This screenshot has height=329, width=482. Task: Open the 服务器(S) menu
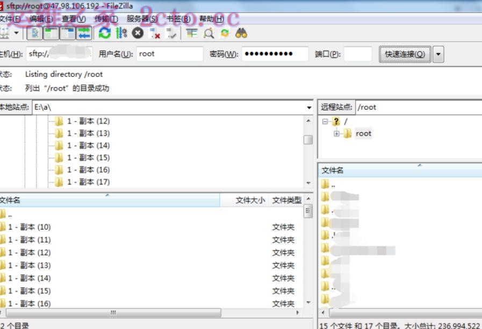(142, 19)
